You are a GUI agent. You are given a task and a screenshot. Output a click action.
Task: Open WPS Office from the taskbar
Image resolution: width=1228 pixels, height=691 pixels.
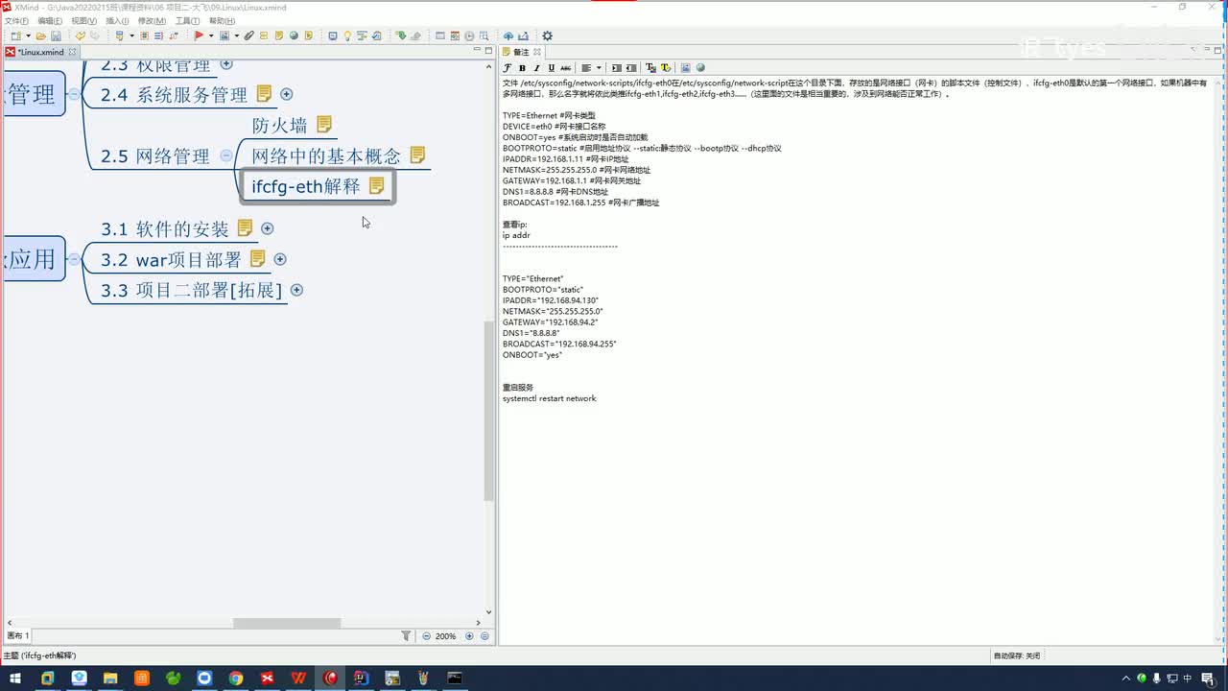(x=298, y=679)
